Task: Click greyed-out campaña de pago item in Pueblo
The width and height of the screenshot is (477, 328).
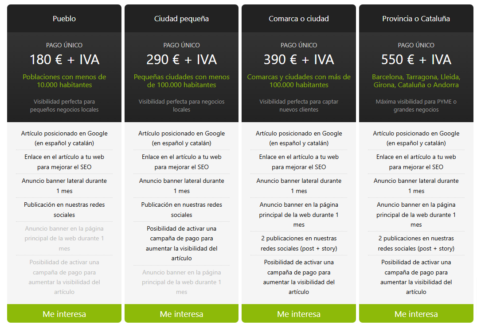Action: 64,277
